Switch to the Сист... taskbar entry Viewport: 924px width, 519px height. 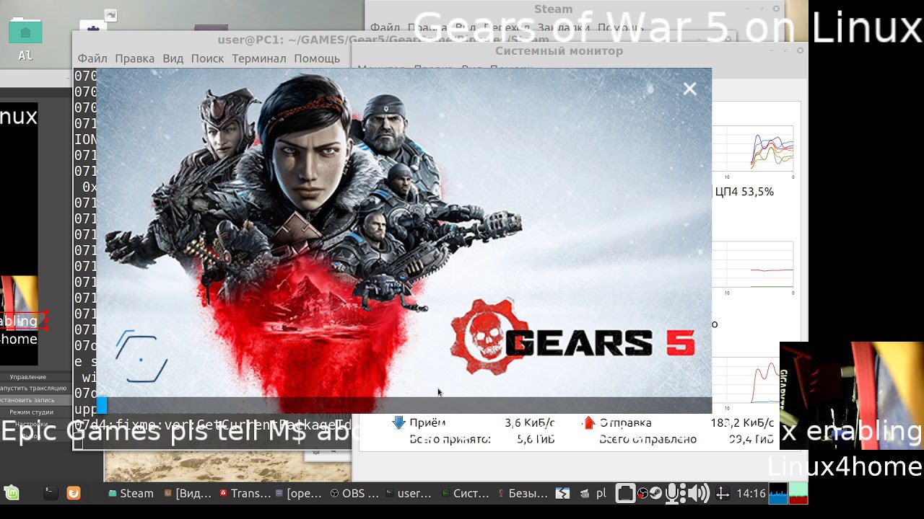[x=466, y=494]
